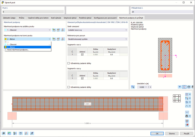Switch to the Základní údaje tab
Viewport: 195px width, 137px height.
(9, 18)
